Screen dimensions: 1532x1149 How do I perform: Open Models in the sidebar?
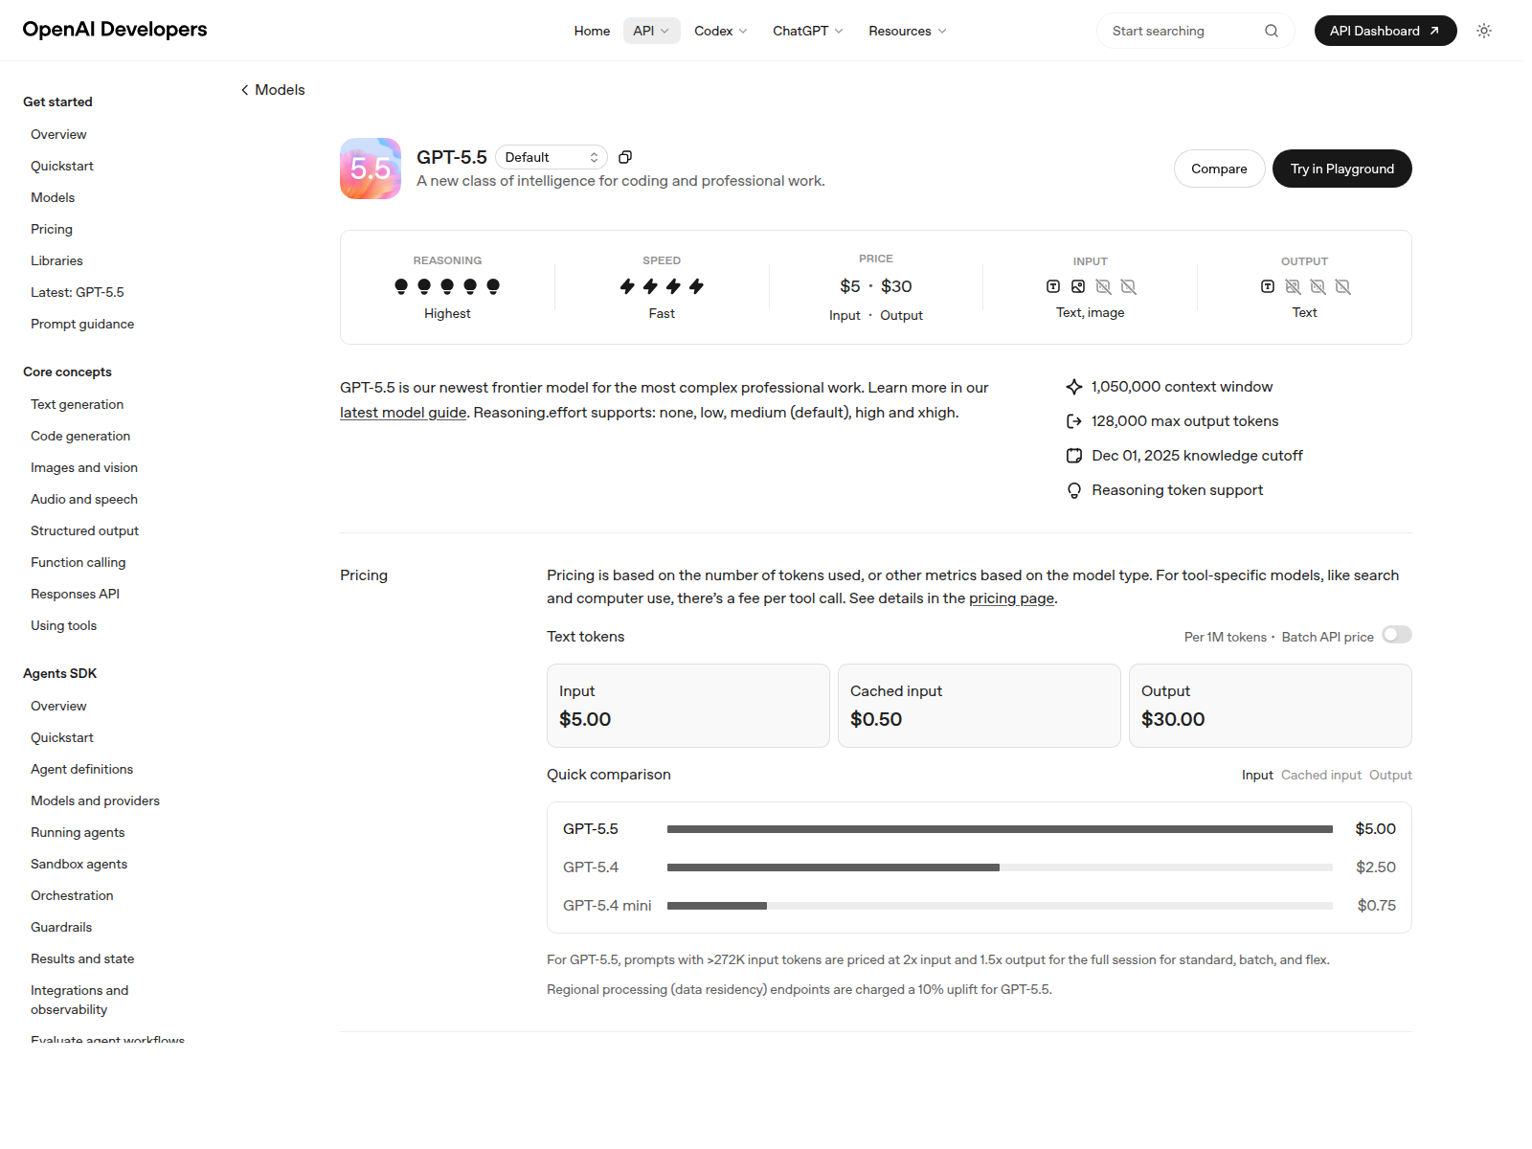point(53,197)
